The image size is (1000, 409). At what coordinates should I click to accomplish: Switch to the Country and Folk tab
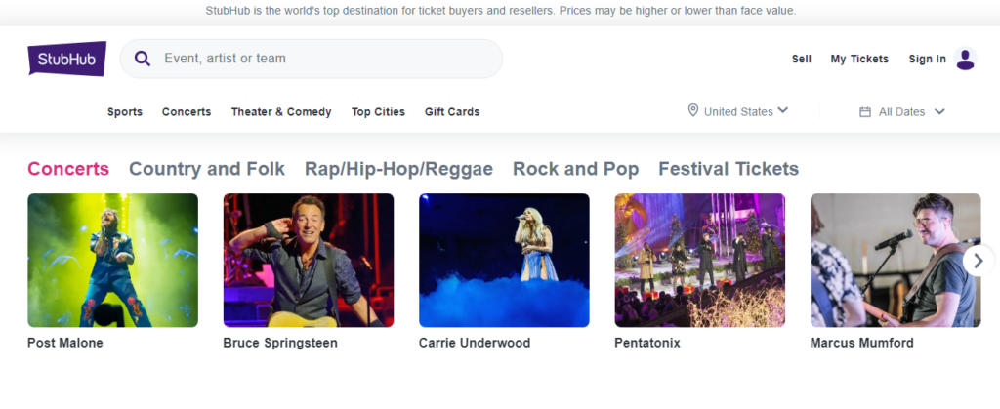[x=207, y=169]
